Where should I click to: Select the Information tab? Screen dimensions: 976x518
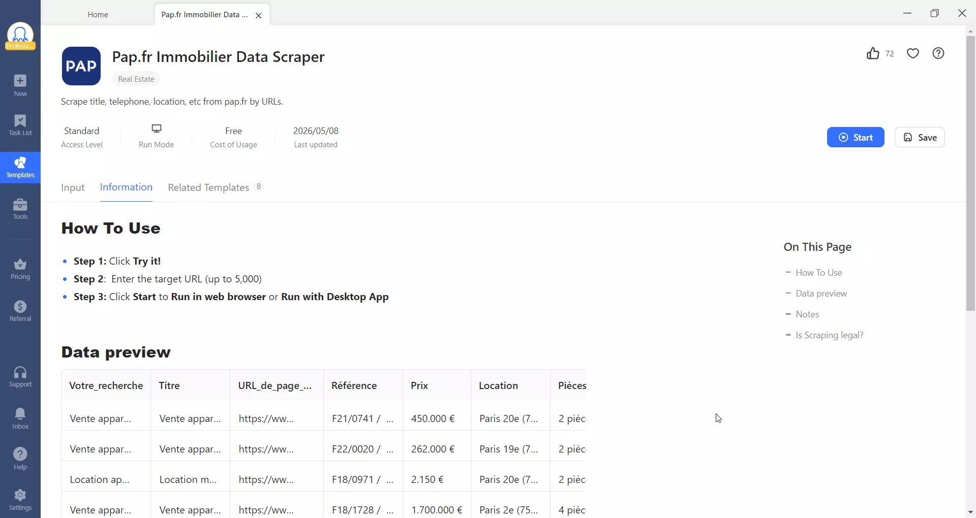(x=126, y=187)
